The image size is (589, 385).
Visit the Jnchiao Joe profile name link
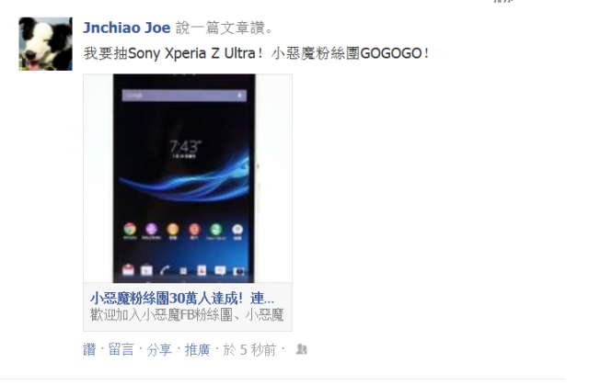(x=127, y=28)
